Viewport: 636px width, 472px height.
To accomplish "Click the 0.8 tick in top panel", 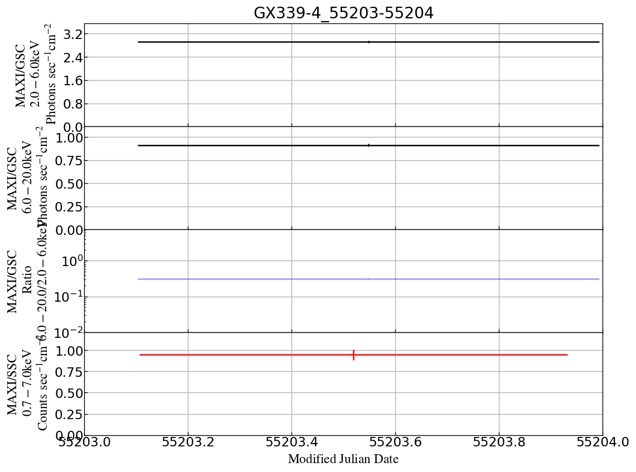I will tap(72, 104).
